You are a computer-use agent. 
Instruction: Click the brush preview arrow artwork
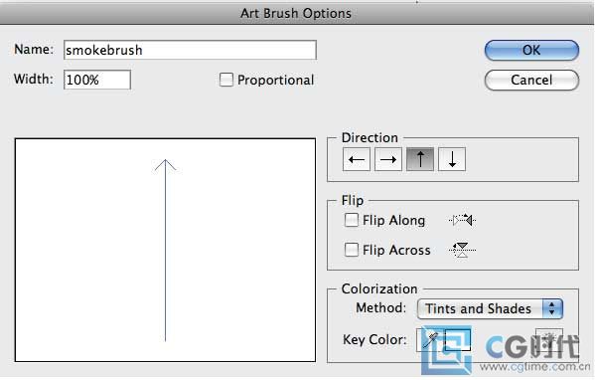165,250
